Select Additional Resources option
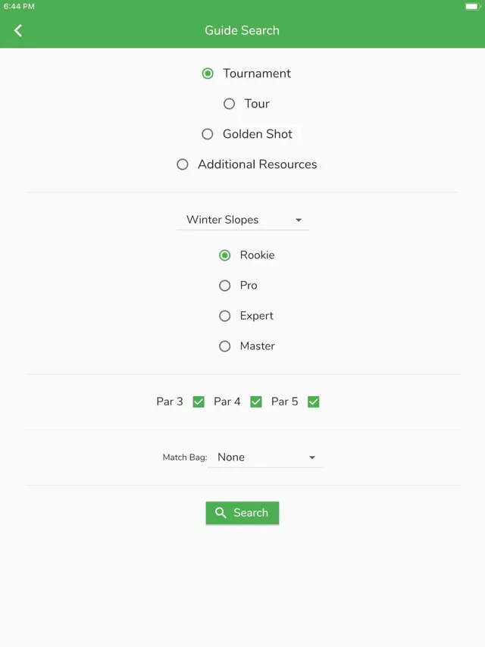The height and width of the screenshot is (647, 485). tap(182, 164)
